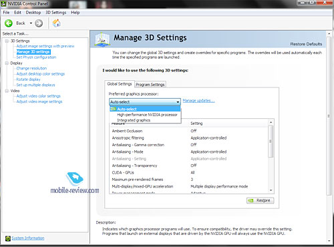The width and height of the screenshot is (334, 247).
Task: Select Manage 3D settings in tree
Action: [x=33, y=52]
